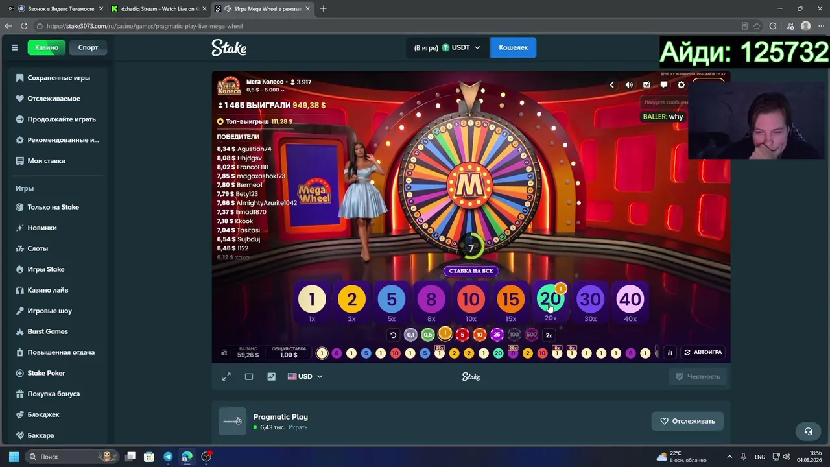The height and width of the screenshot is (467, 830).
Task: Undo last bet with the undo icon
Action: (393, 335)
